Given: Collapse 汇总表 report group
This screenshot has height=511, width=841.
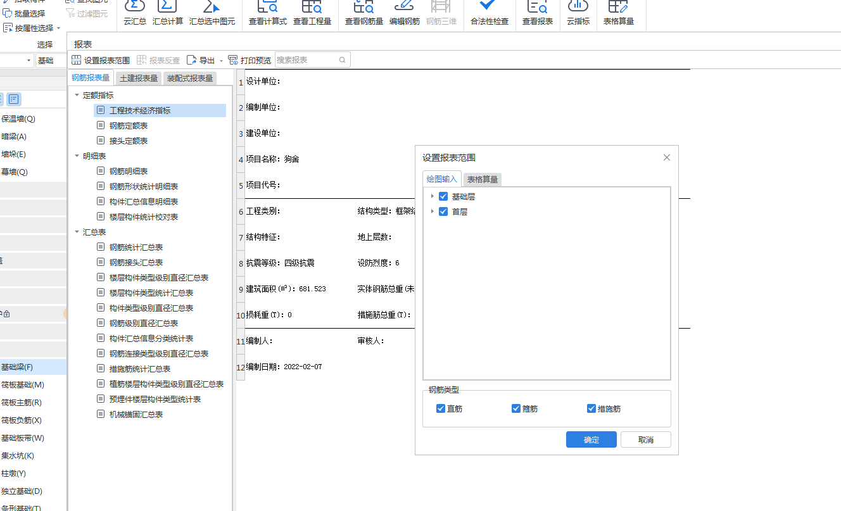Looking at the screenshot, I should (77, 232).
